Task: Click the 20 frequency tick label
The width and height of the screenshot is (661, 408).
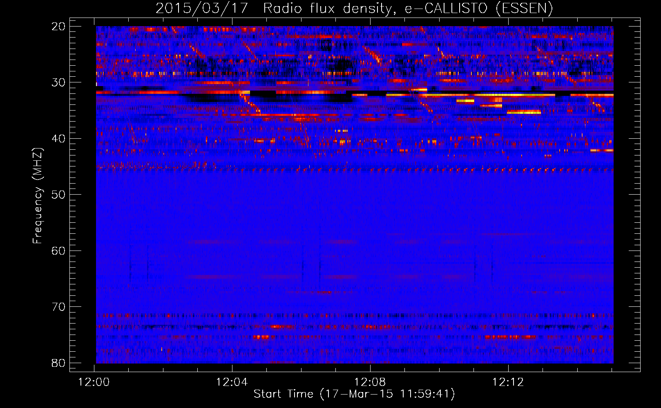Action: click(x=58, y=26)
